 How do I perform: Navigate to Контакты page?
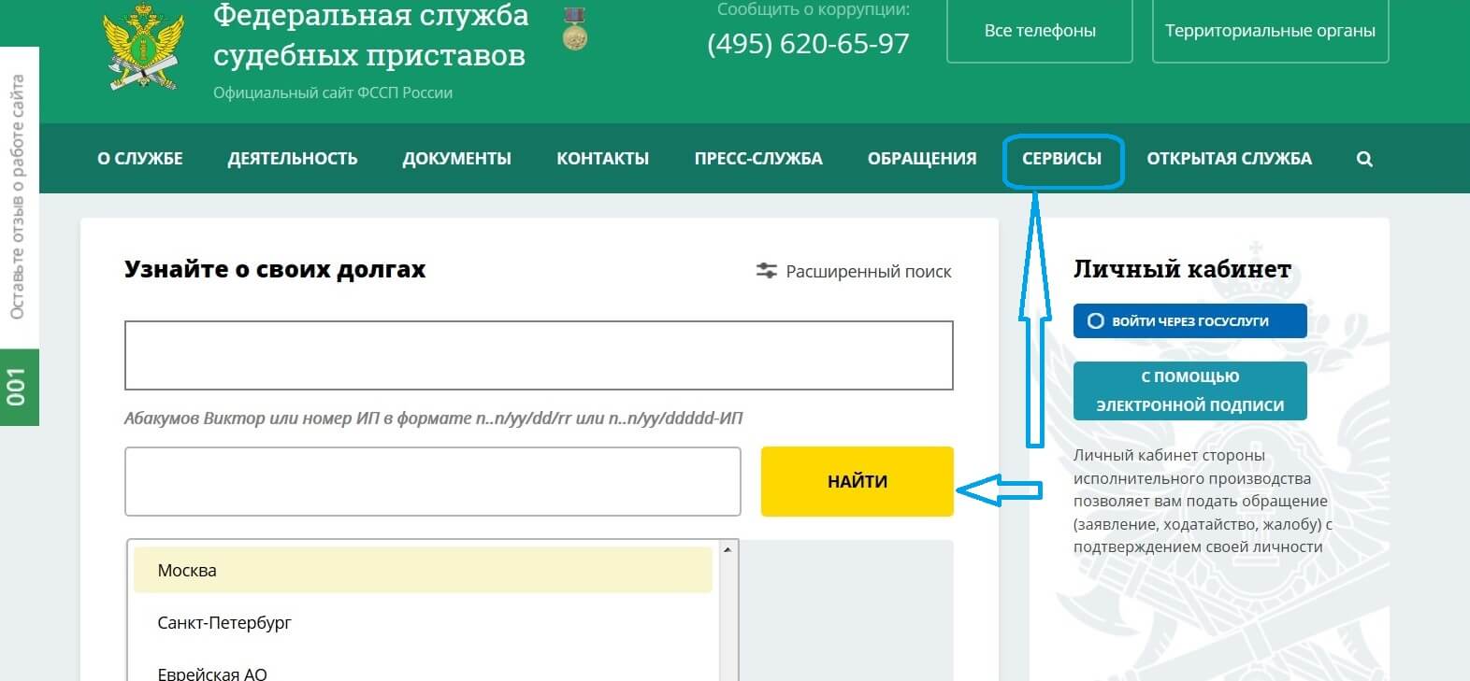pos(602,159)
